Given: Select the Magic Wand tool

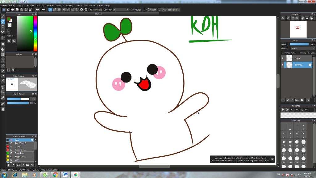Looking at the screenshot, I should click(3, 71).
